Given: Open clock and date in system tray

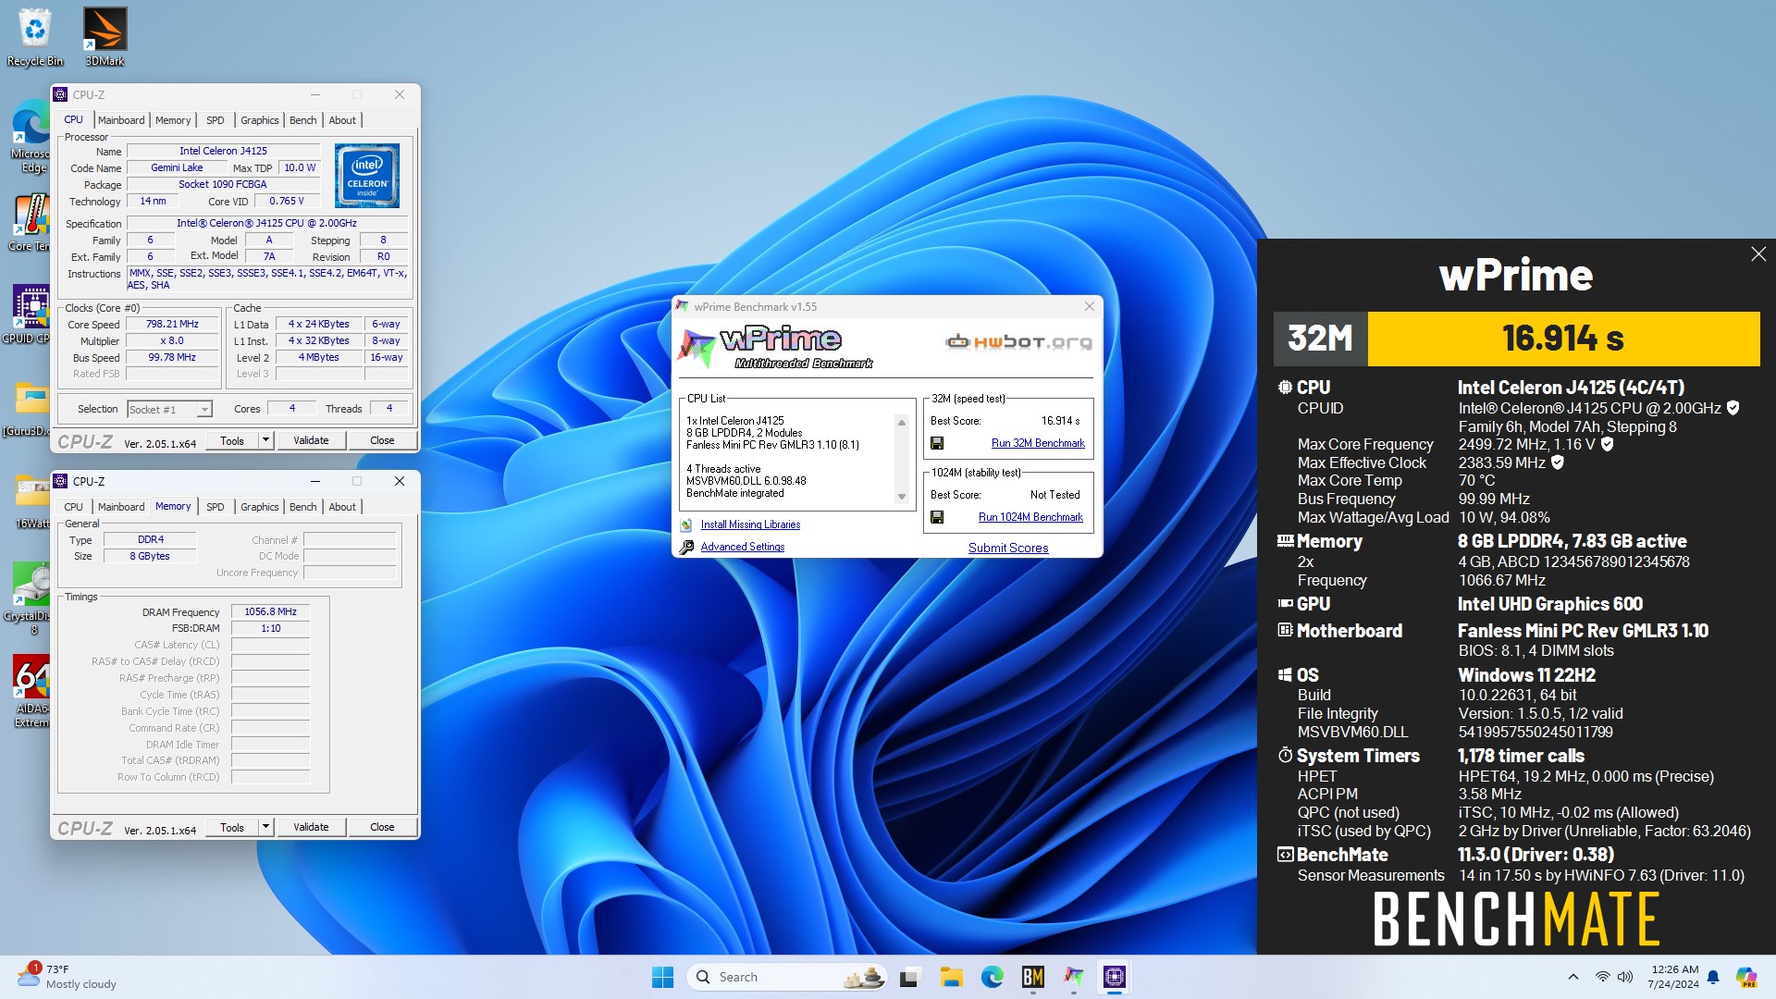Looking at the screenshot, I should coord(1675,977).
